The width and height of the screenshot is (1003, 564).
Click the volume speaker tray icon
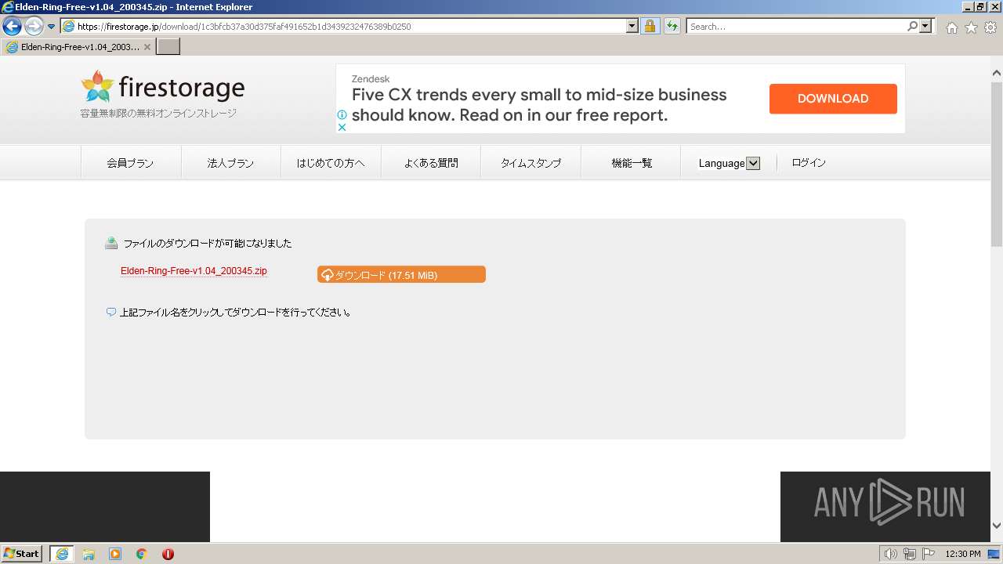coord(891,554)
